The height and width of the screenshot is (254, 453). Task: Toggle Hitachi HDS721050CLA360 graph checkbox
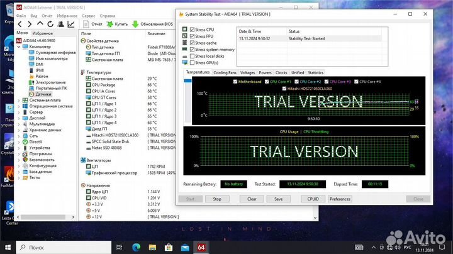(284, 89)
